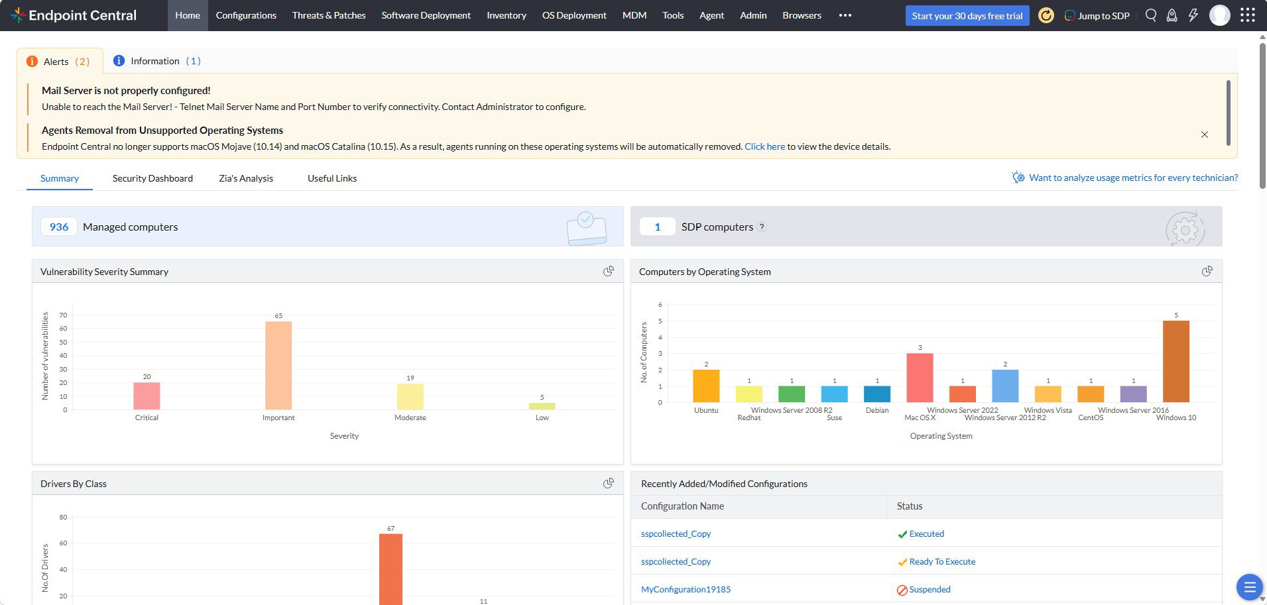Viewport: 1267px width, 605px height.
Task: Go to the Admin section
Action: [x=753, y=15]
